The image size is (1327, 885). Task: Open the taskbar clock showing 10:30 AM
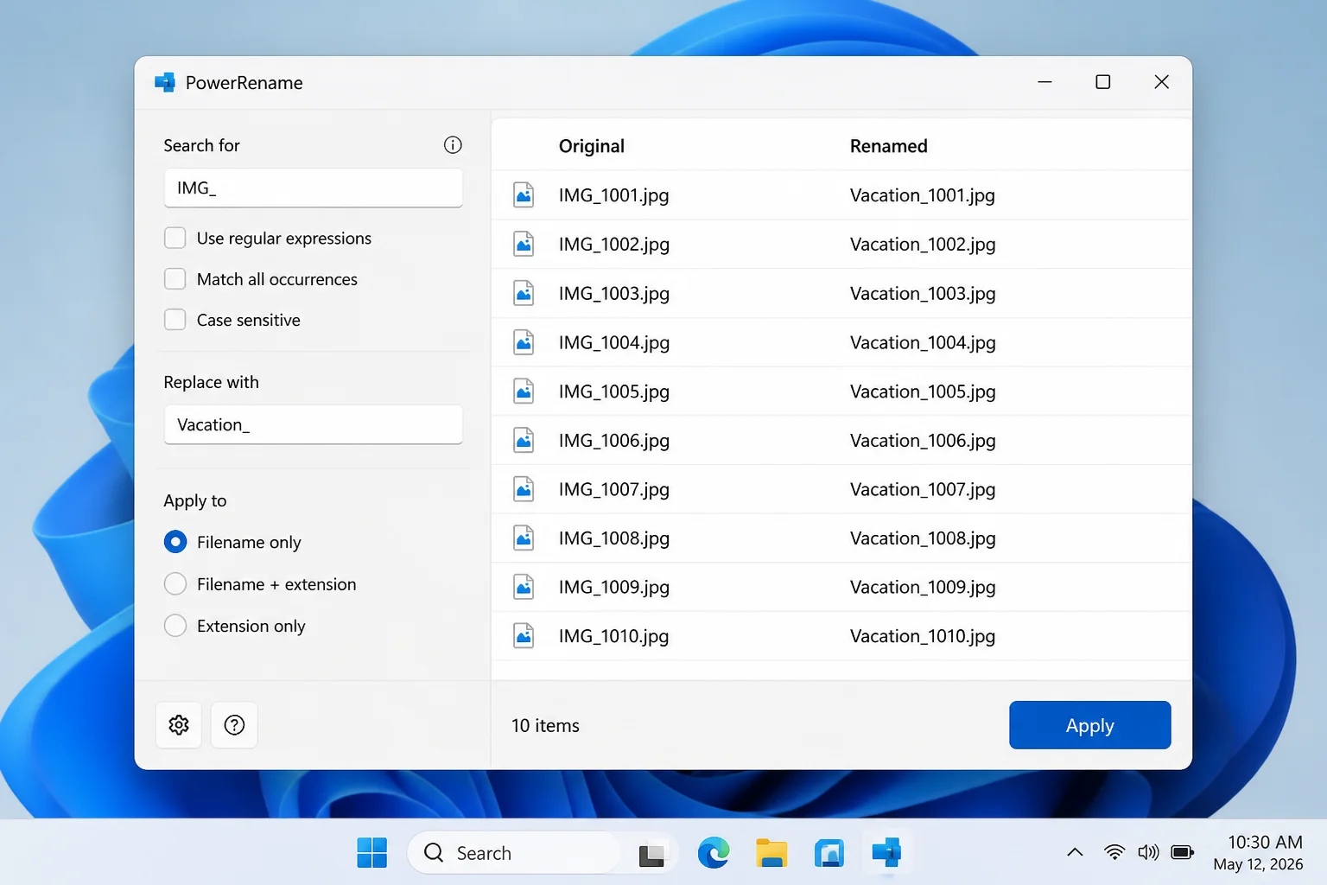tap(1259, 853)
